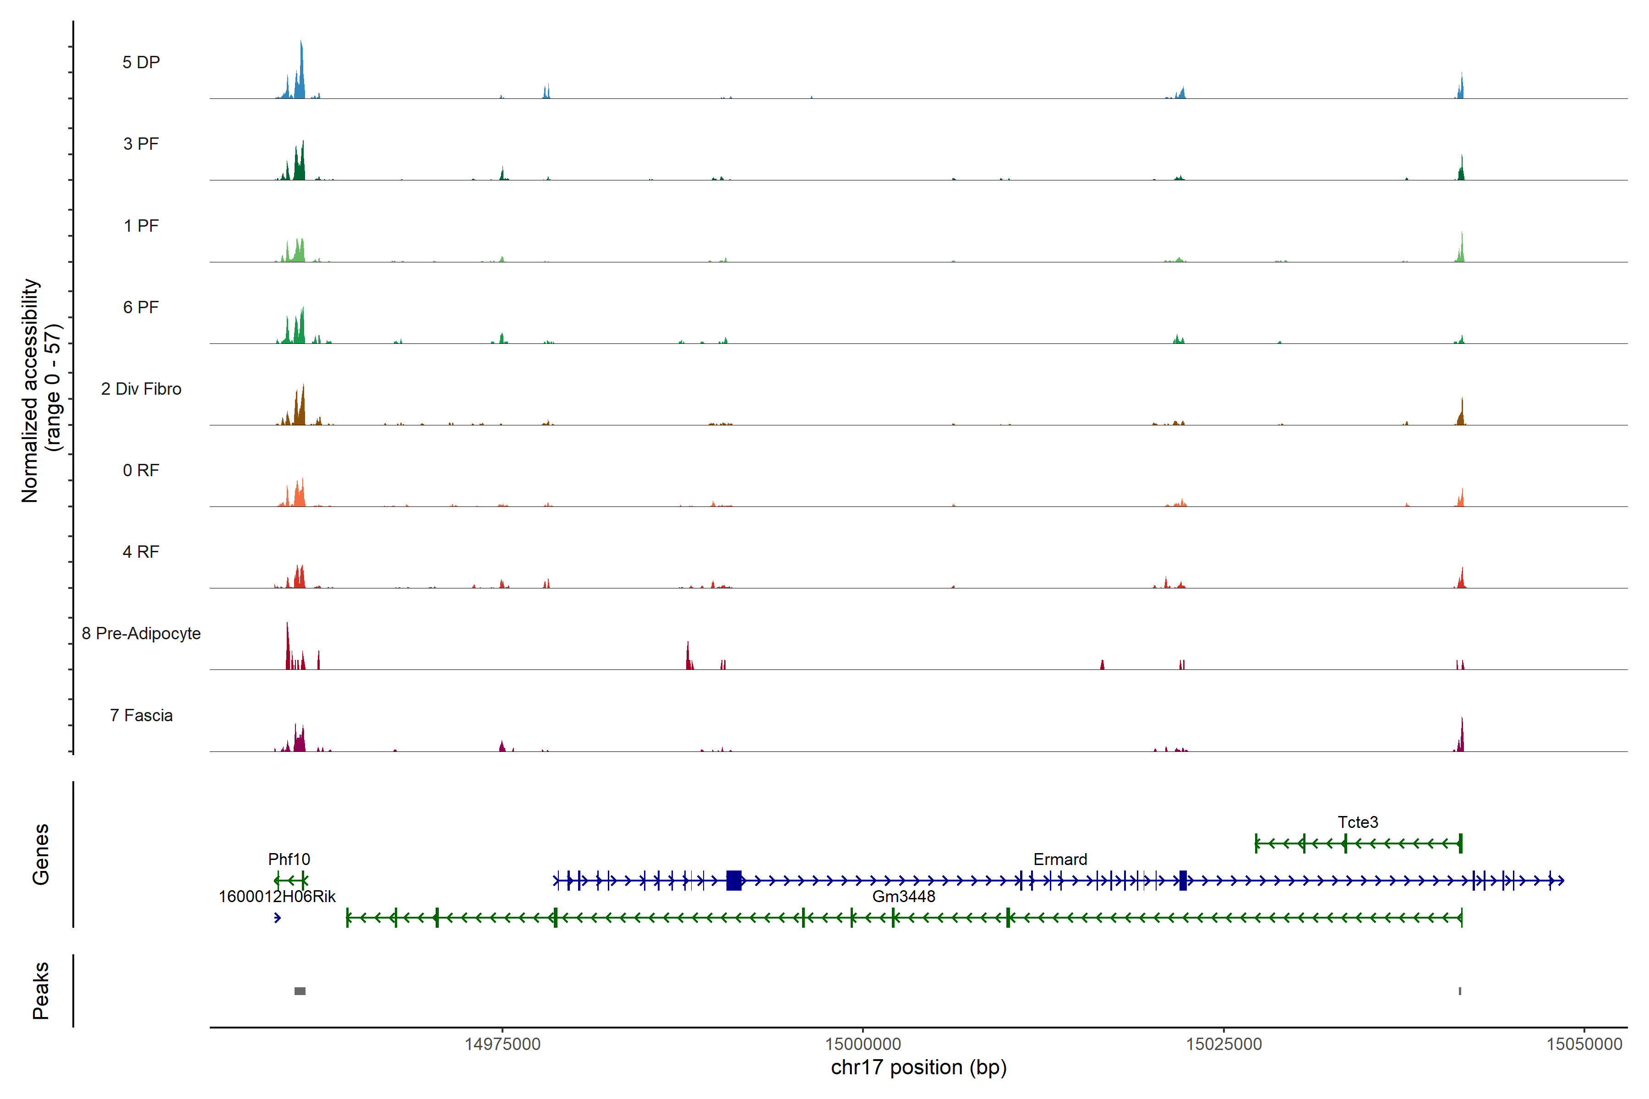
Task: Click the small grey peak marker near Tcte3
Action: point(1460,991)
